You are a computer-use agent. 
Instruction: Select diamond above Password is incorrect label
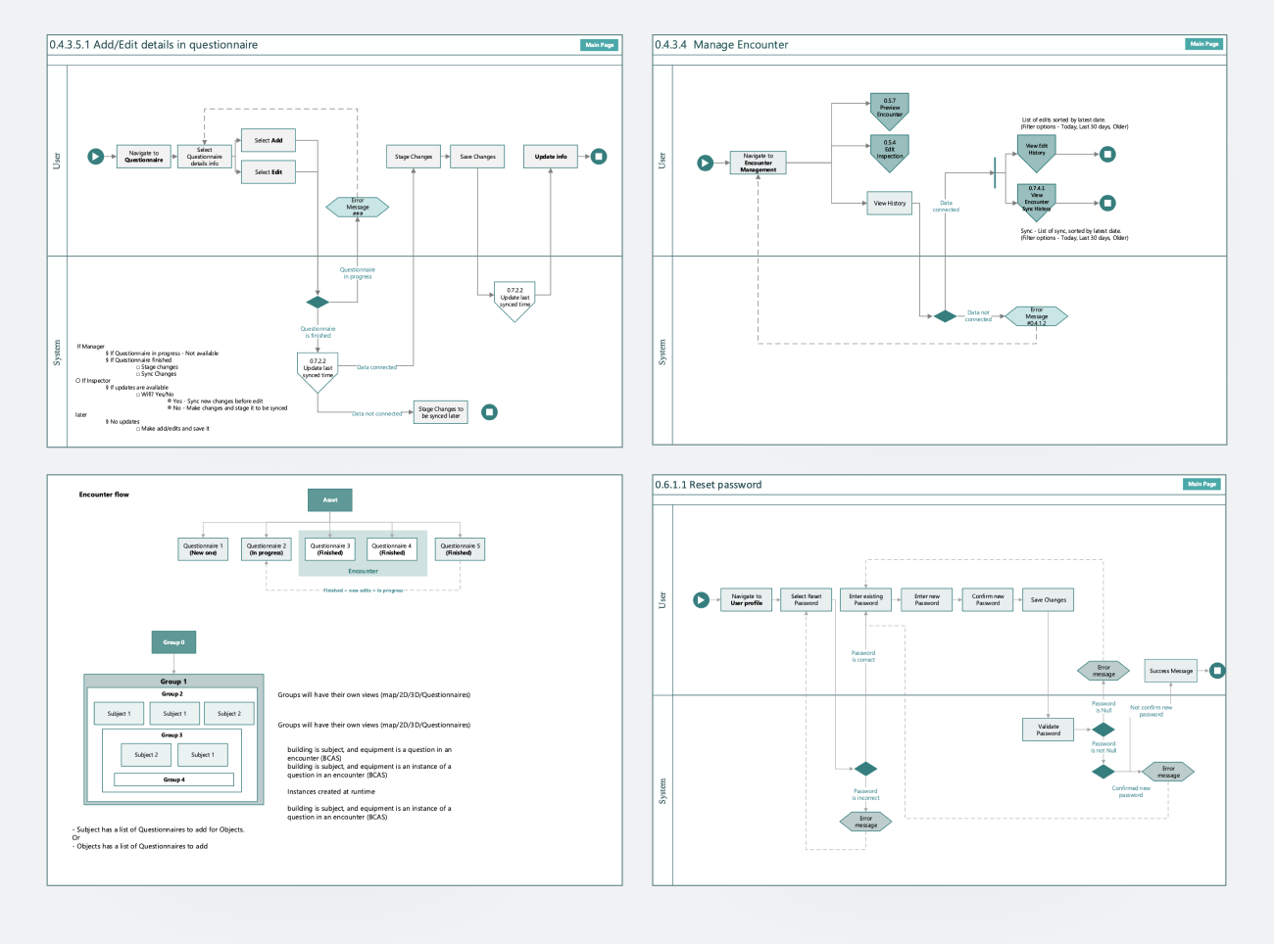click(865, 769)
